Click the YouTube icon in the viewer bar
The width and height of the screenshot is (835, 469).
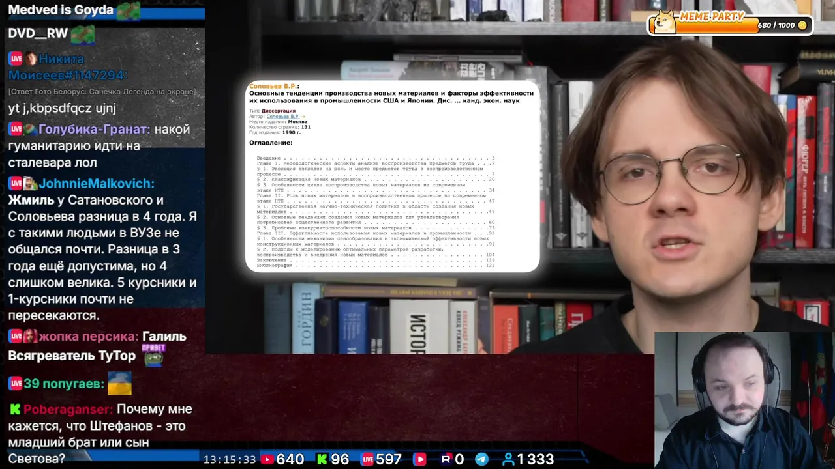pyautogui.click(x=267, y=459)
